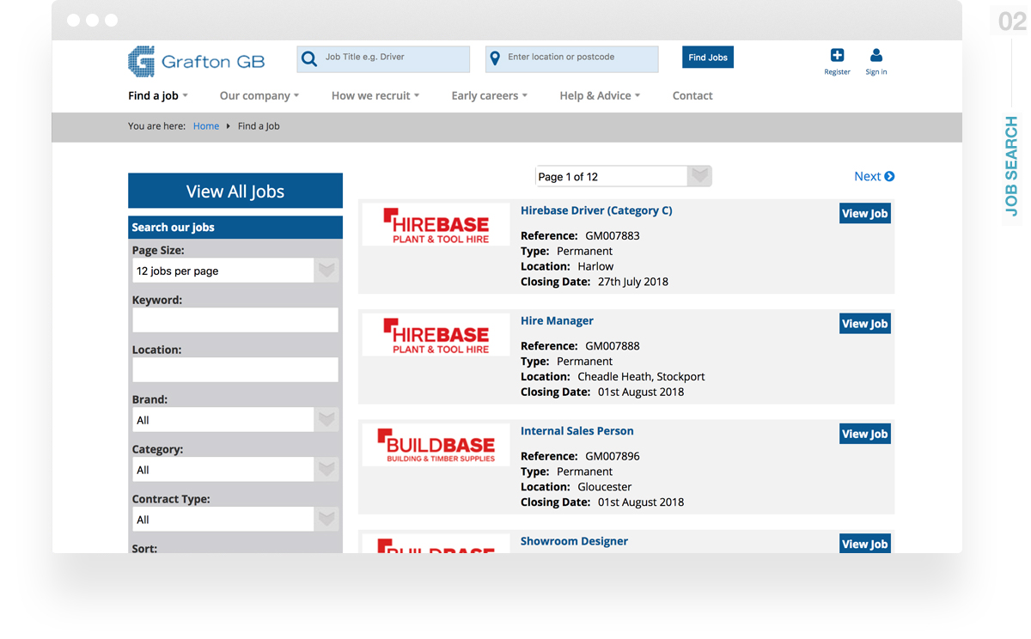Open the Category filter dropdown
The height and width of the screenshot is (639, 1031).
tap(235, 470)
